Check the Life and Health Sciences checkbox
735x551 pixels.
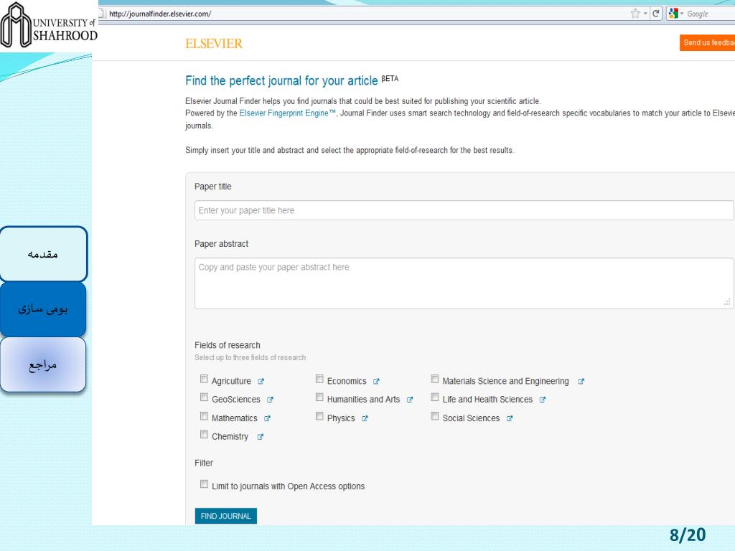(434, 397)
